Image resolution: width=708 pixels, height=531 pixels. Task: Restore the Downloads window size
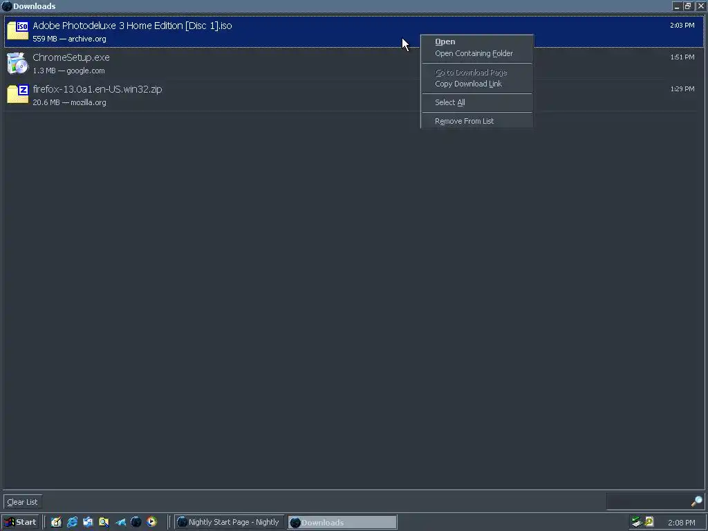click(x=688, y=6)
